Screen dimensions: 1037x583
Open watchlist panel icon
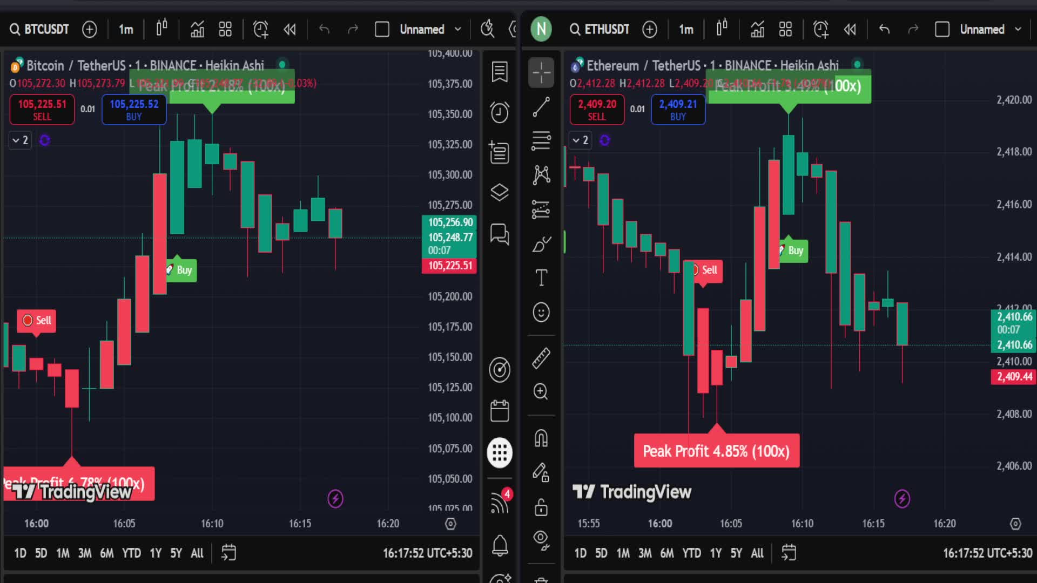click(x=500, y=71)
